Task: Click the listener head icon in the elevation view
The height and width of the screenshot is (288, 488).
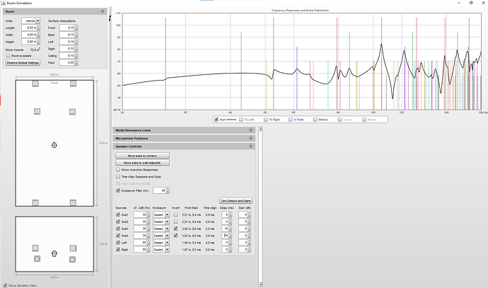Action: (x=54, y=253)
